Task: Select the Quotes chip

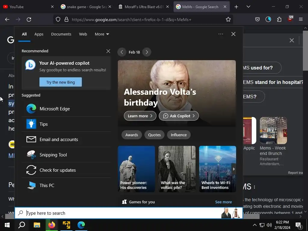Action: [154, 135]
